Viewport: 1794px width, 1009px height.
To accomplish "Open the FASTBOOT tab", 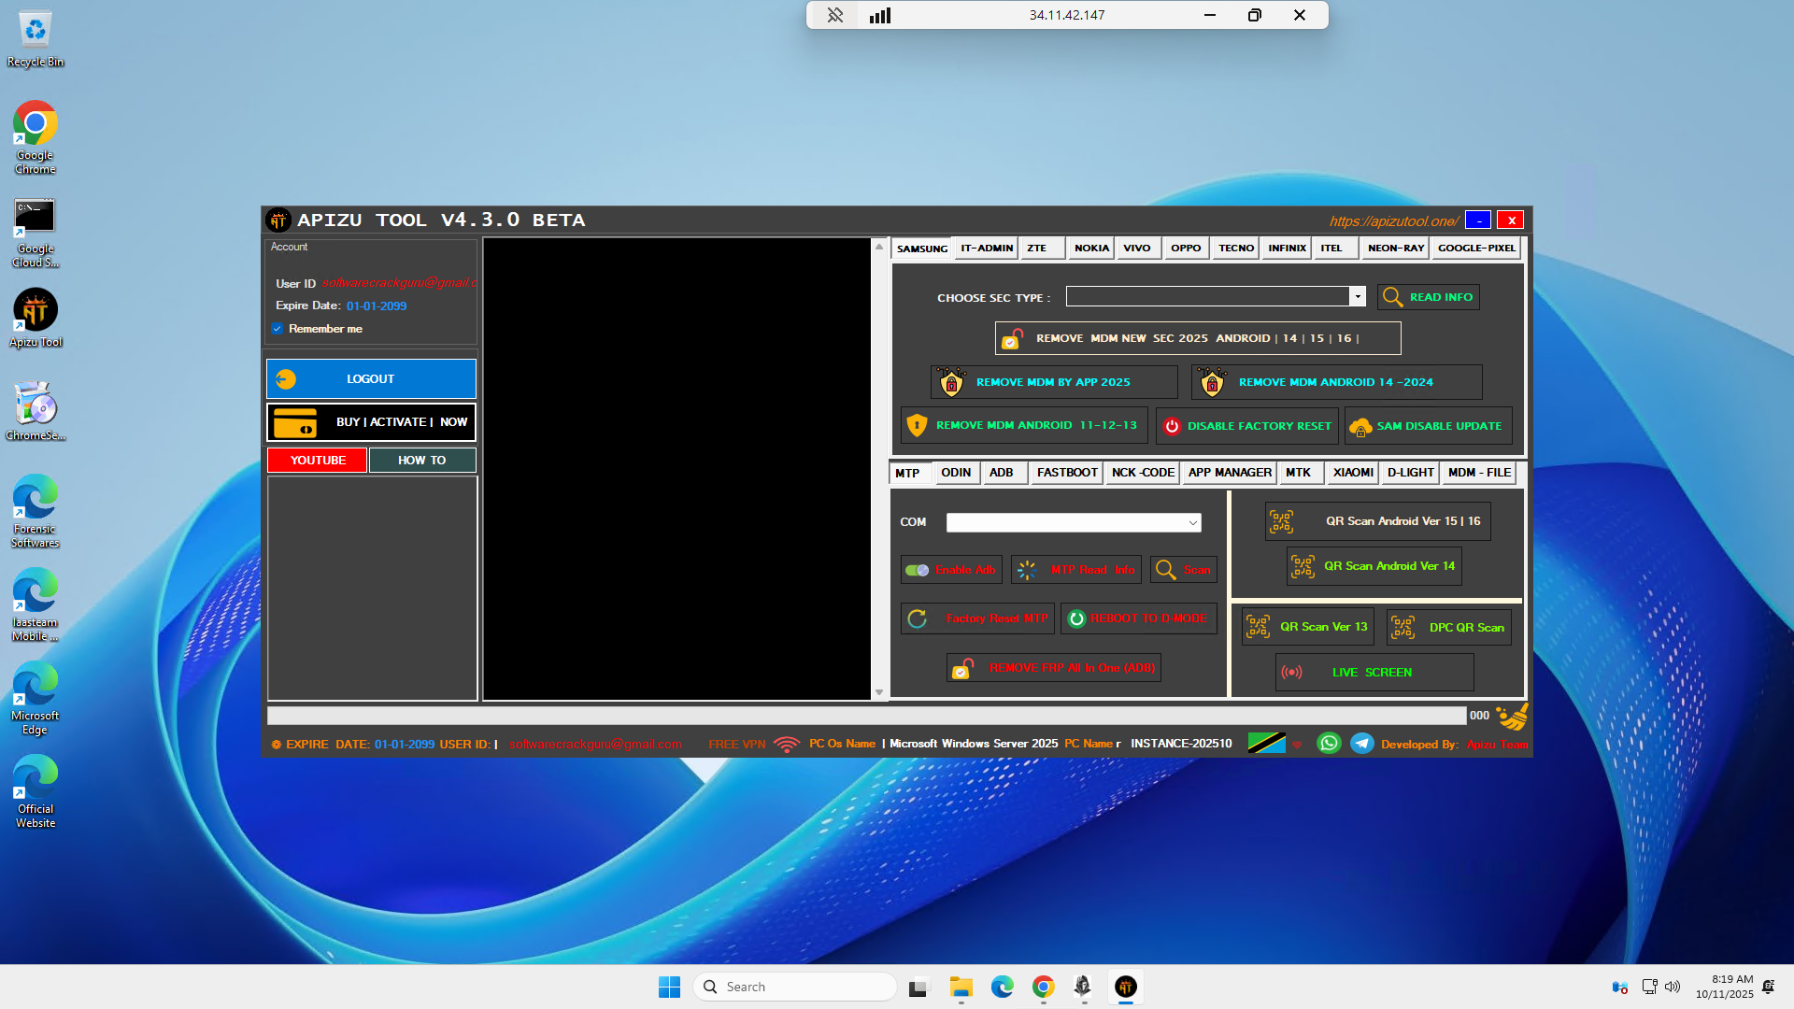I will click(1066, 473).
